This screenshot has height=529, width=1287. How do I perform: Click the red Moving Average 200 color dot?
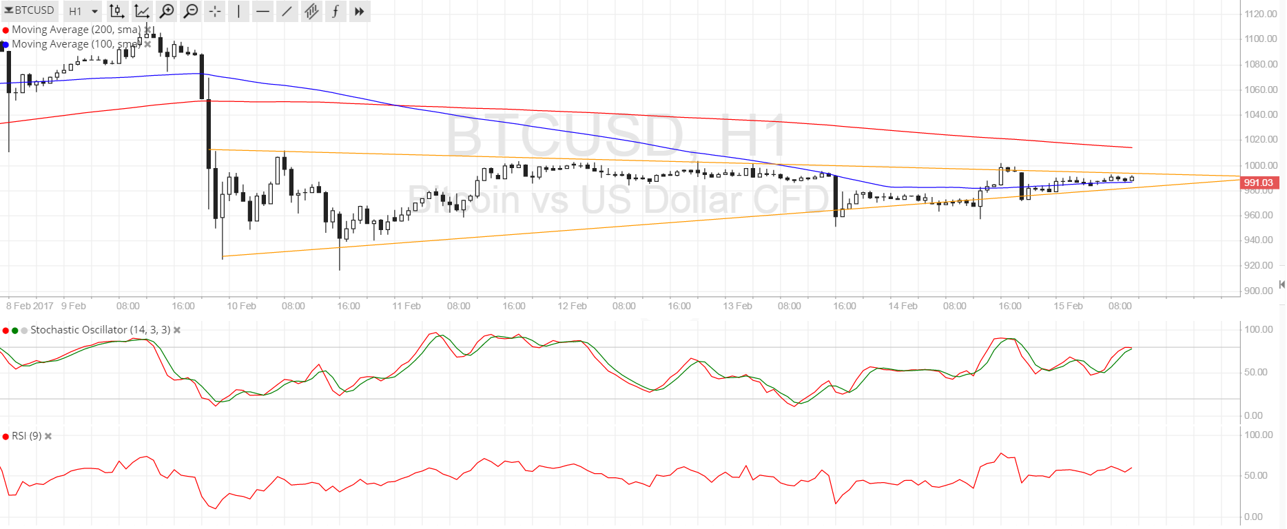click(x=6, y=30)
